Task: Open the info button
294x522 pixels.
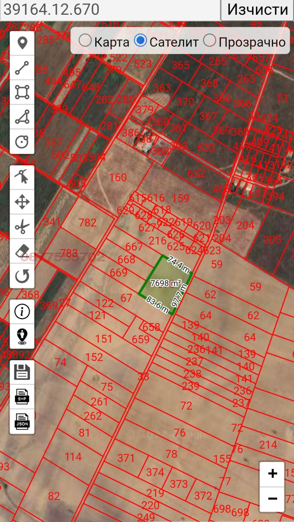Action: (22, 312)
